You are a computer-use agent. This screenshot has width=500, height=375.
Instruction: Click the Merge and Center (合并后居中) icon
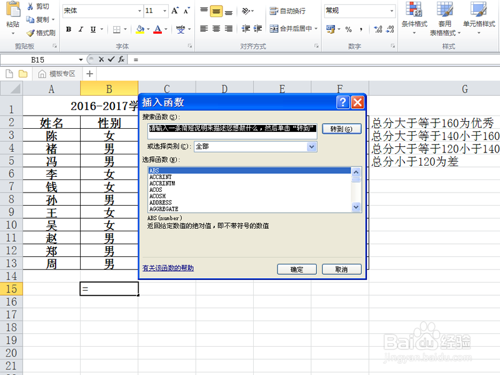(275, 29)
